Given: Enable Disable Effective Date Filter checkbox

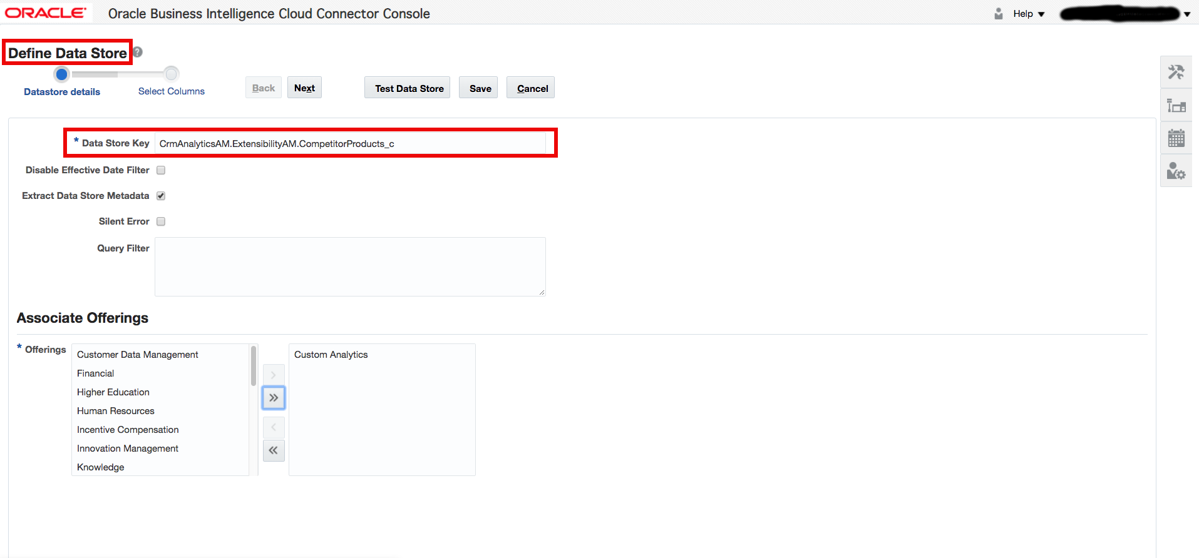Looking at the screenshot, I should [161, 170].
